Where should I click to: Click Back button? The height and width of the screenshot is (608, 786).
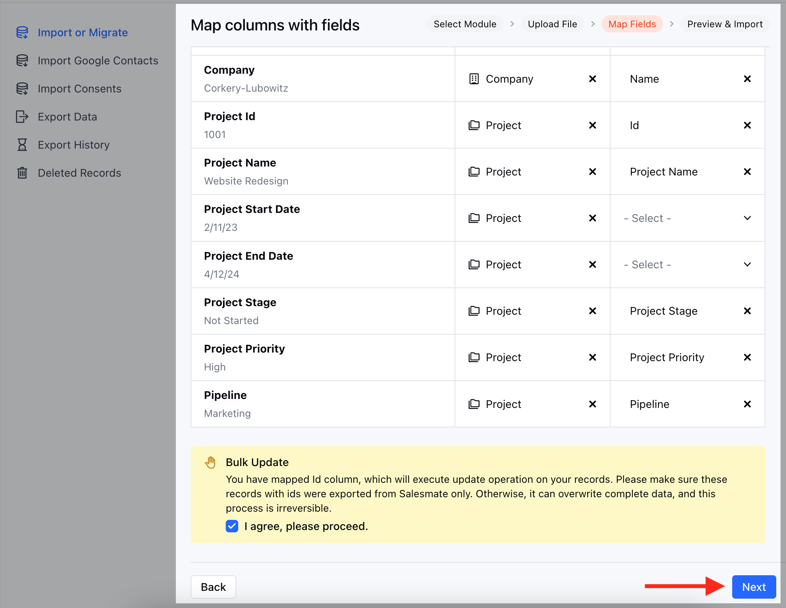[x=213, y=587]
